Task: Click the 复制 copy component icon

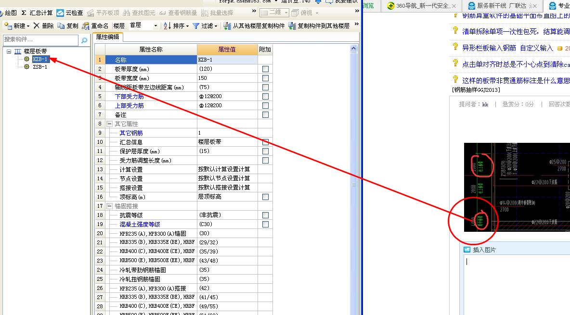Action: 61,26
